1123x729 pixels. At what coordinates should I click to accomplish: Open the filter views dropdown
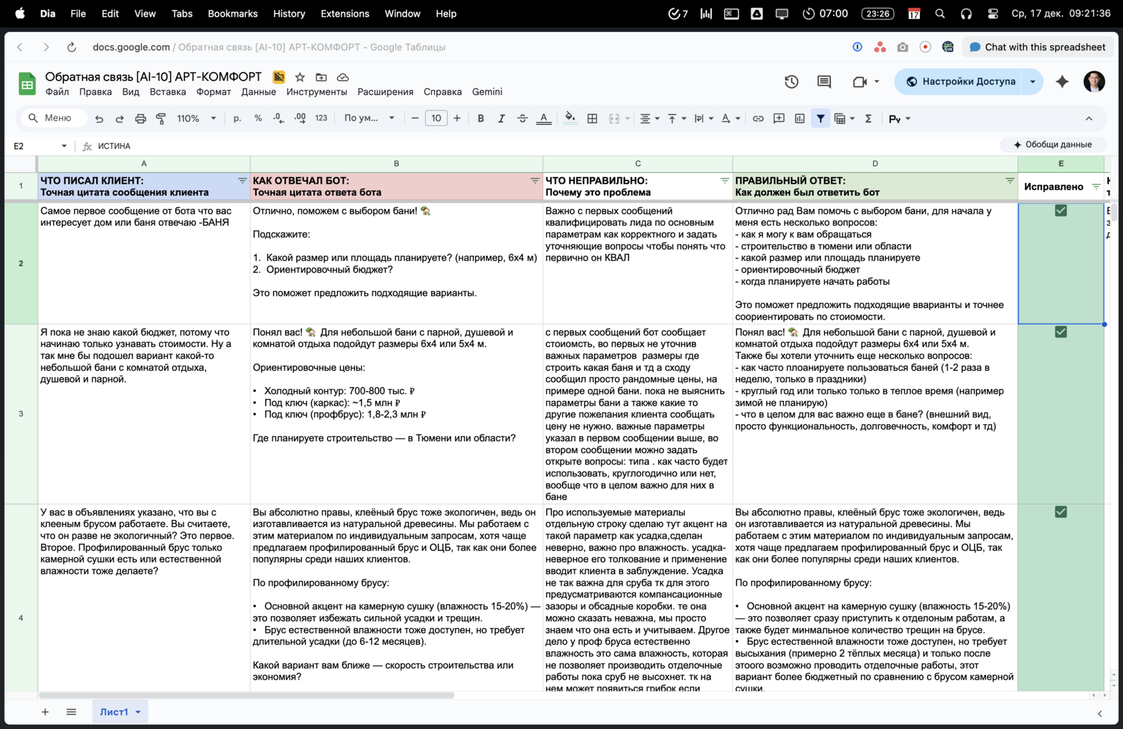(845, 118)
